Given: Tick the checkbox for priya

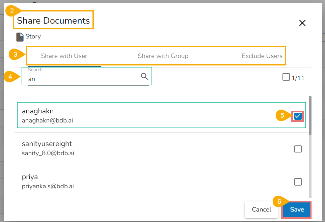Looking at the screenshot, I should click(x=298, y=182).
